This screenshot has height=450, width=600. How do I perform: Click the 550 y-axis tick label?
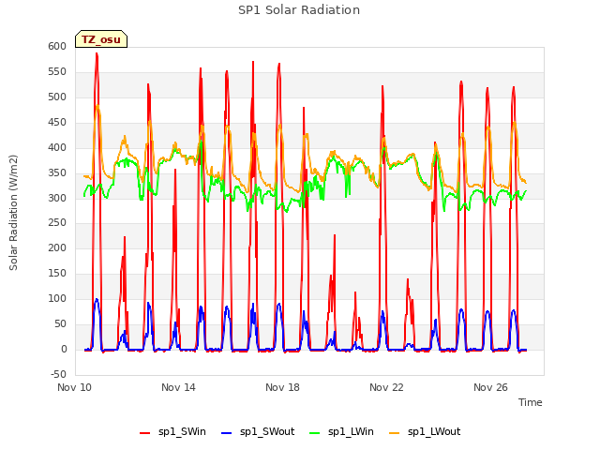(57, 71)
